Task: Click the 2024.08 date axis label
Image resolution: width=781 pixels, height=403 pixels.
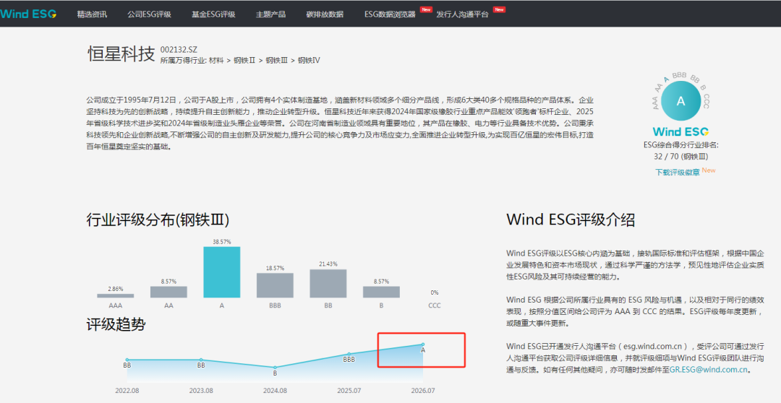Action: (275, 391)
